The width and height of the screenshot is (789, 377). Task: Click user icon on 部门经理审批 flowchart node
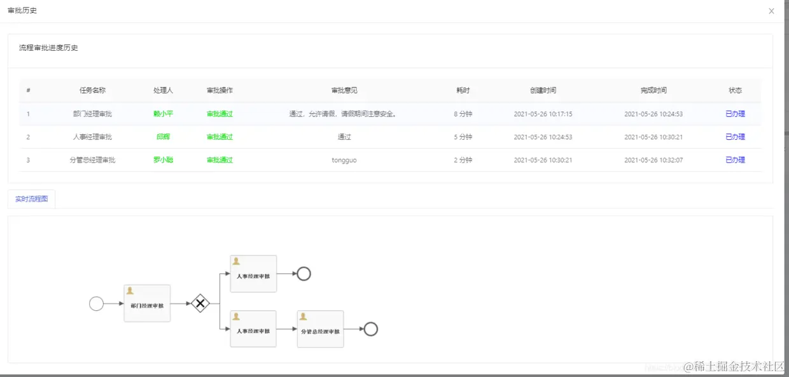click(130, 291)
